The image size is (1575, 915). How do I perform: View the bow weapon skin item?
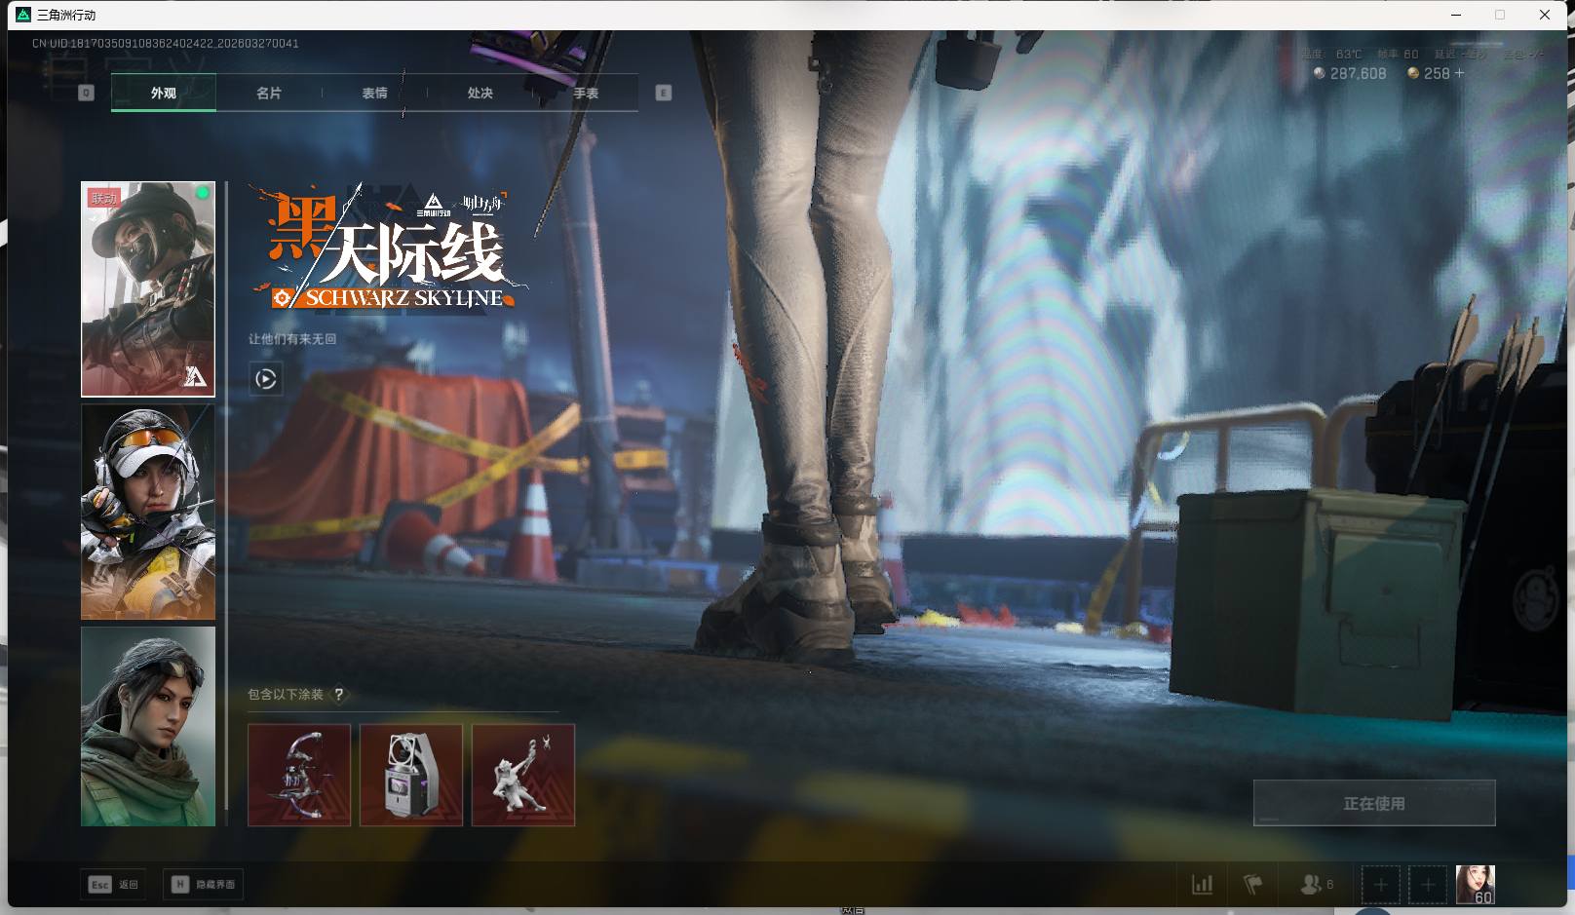click(299, 775)
